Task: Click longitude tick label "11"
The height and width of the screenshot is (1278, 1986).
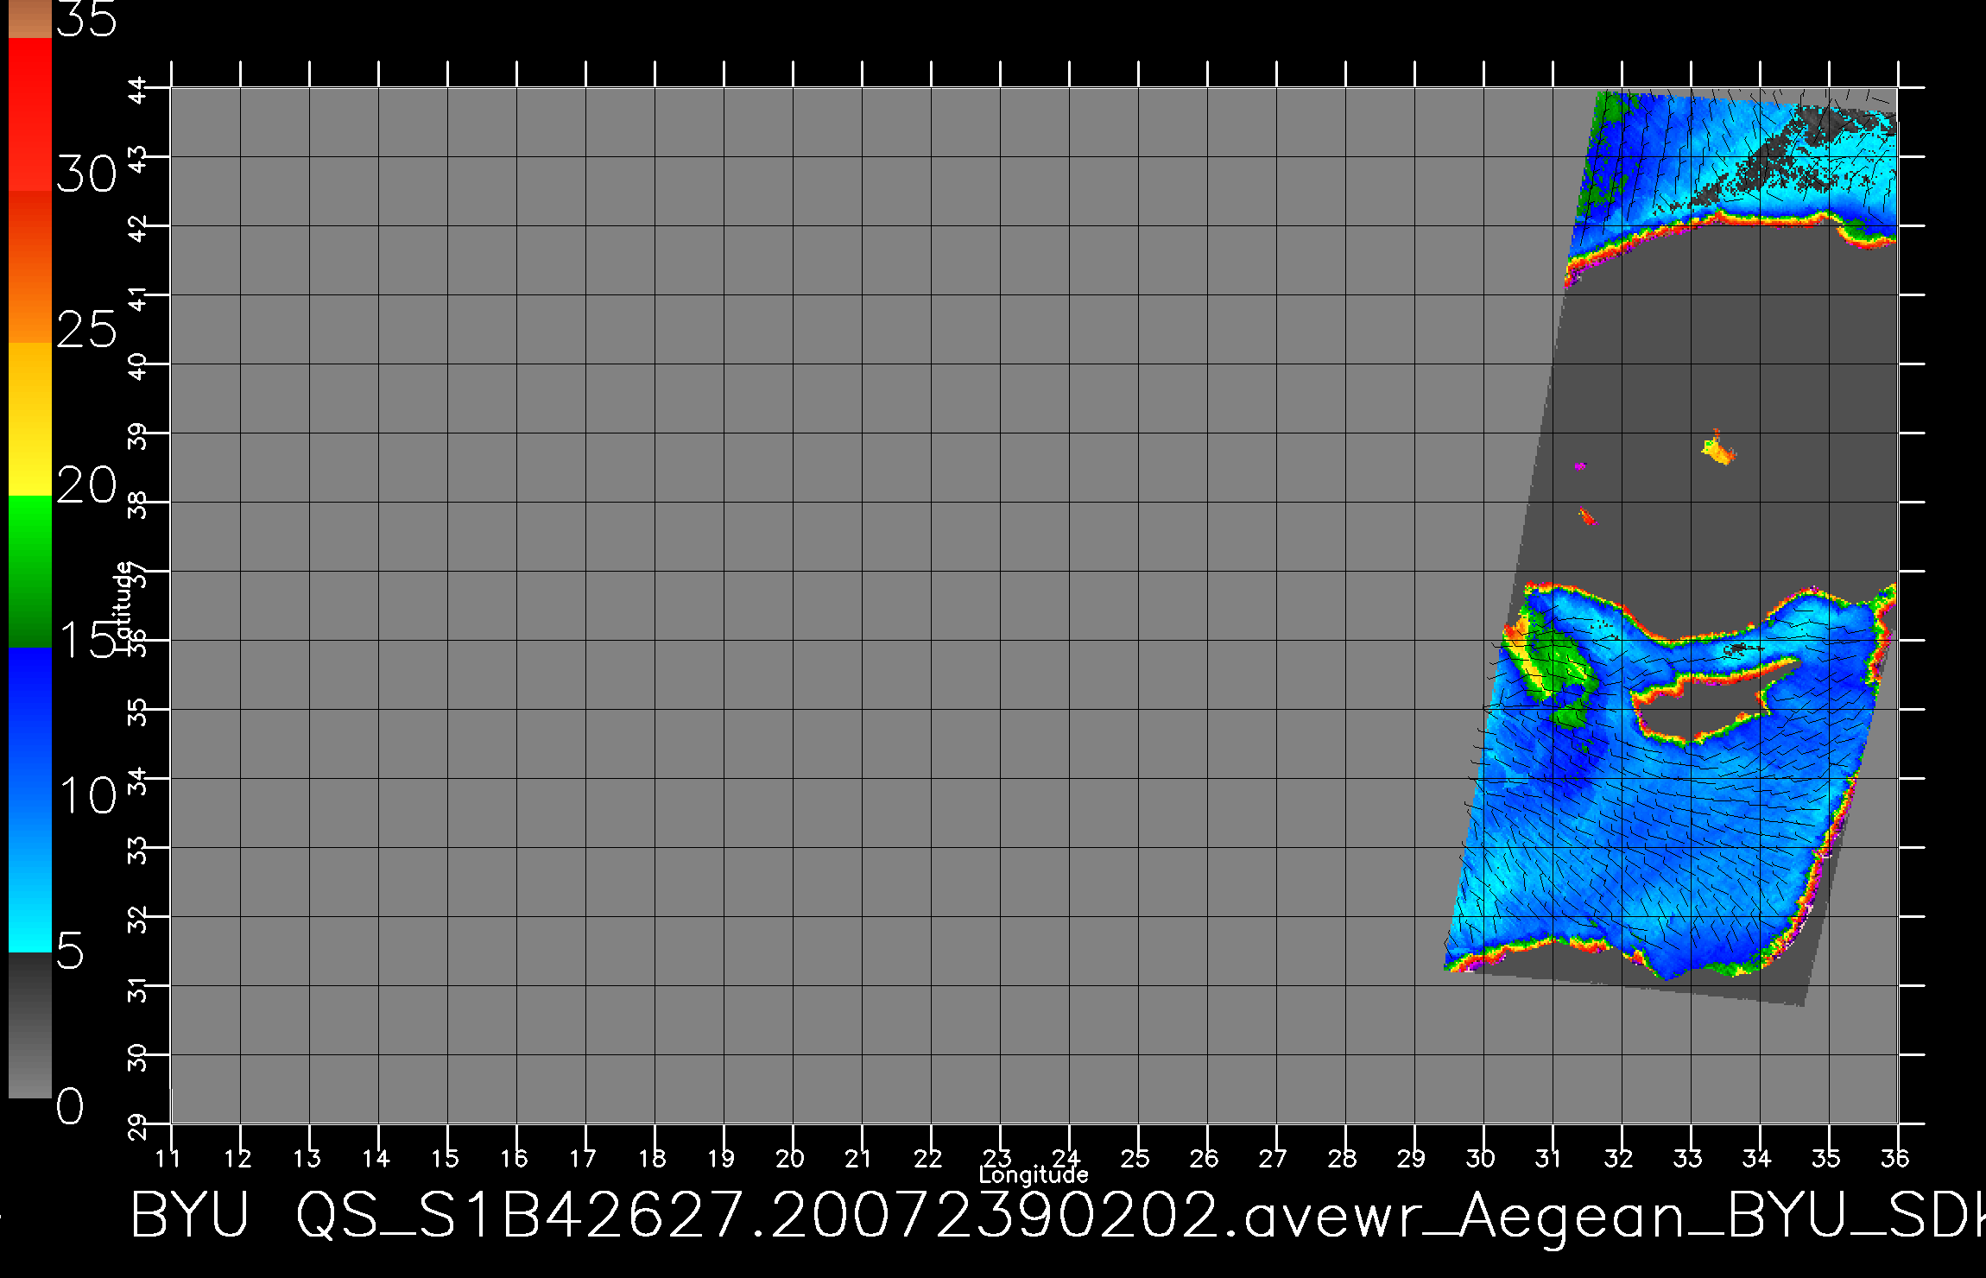Action: tap(169, 1158)
